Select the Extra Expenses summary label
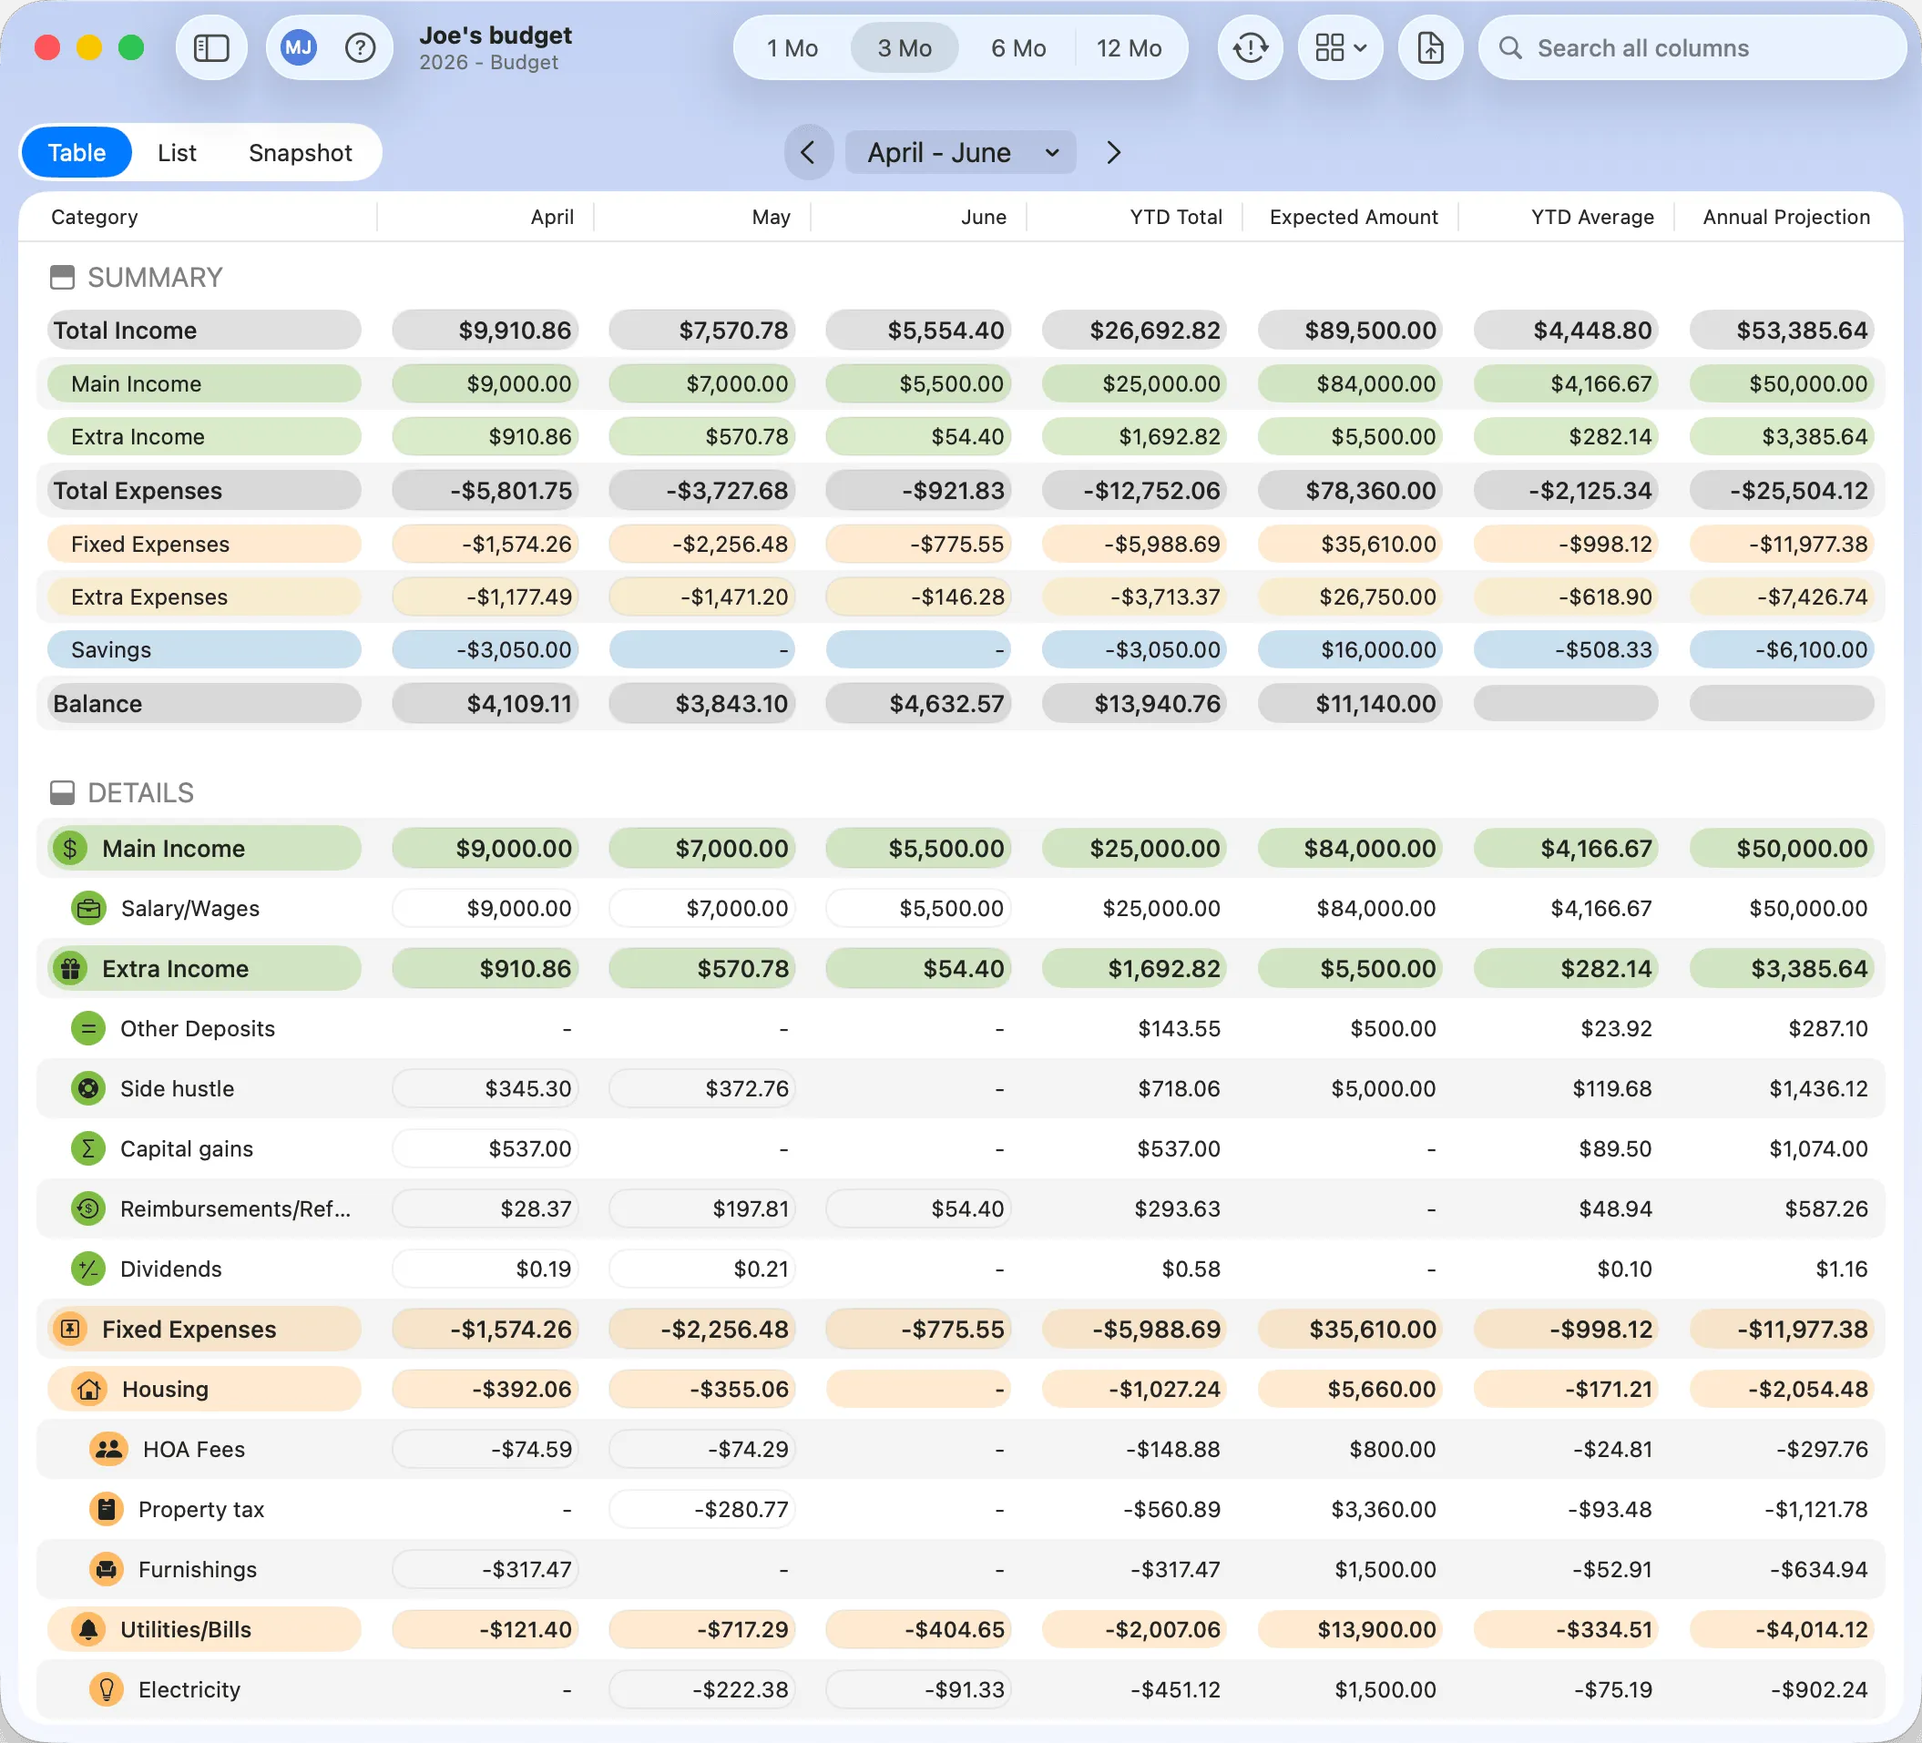Screen dimensions: 1922x1743 [149, 597]
